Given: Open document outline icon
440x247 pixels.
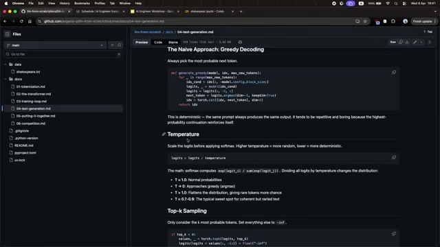Looking at the screenshot, I should coord(429,42).
